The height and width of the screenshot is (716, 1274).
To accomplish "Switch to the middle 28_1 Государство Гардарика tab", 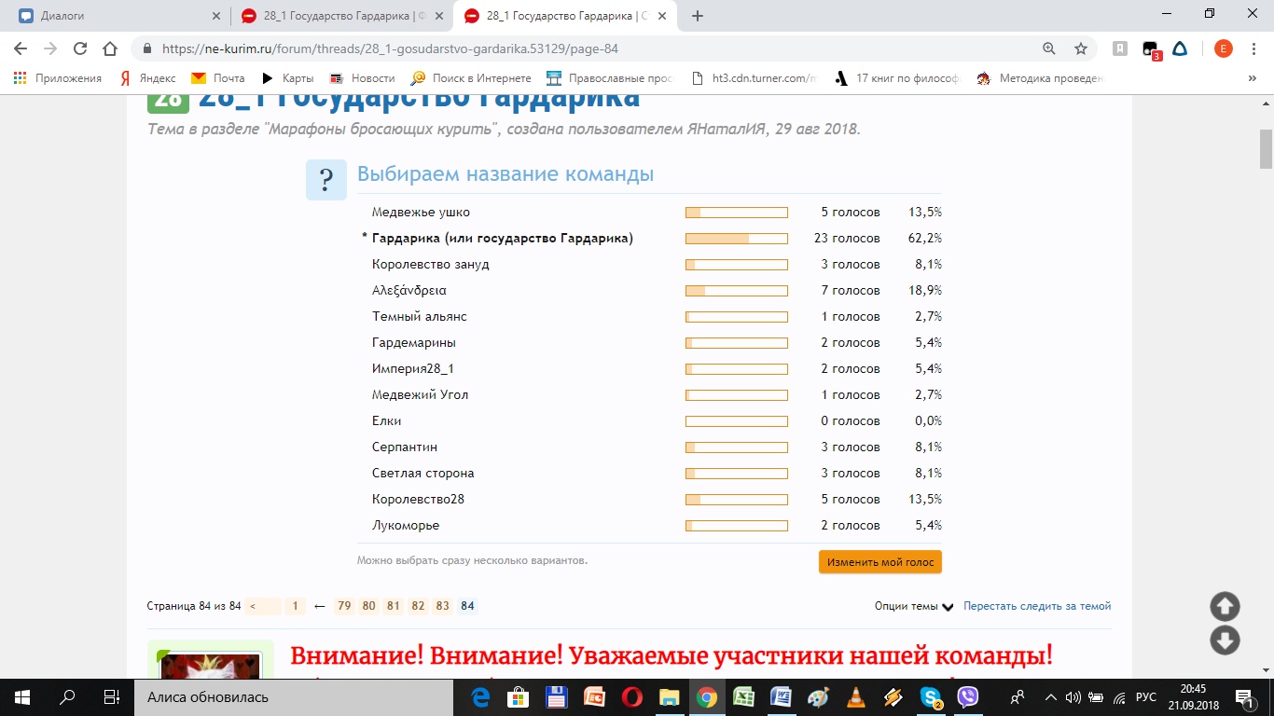I will click(x=339, y=15).
